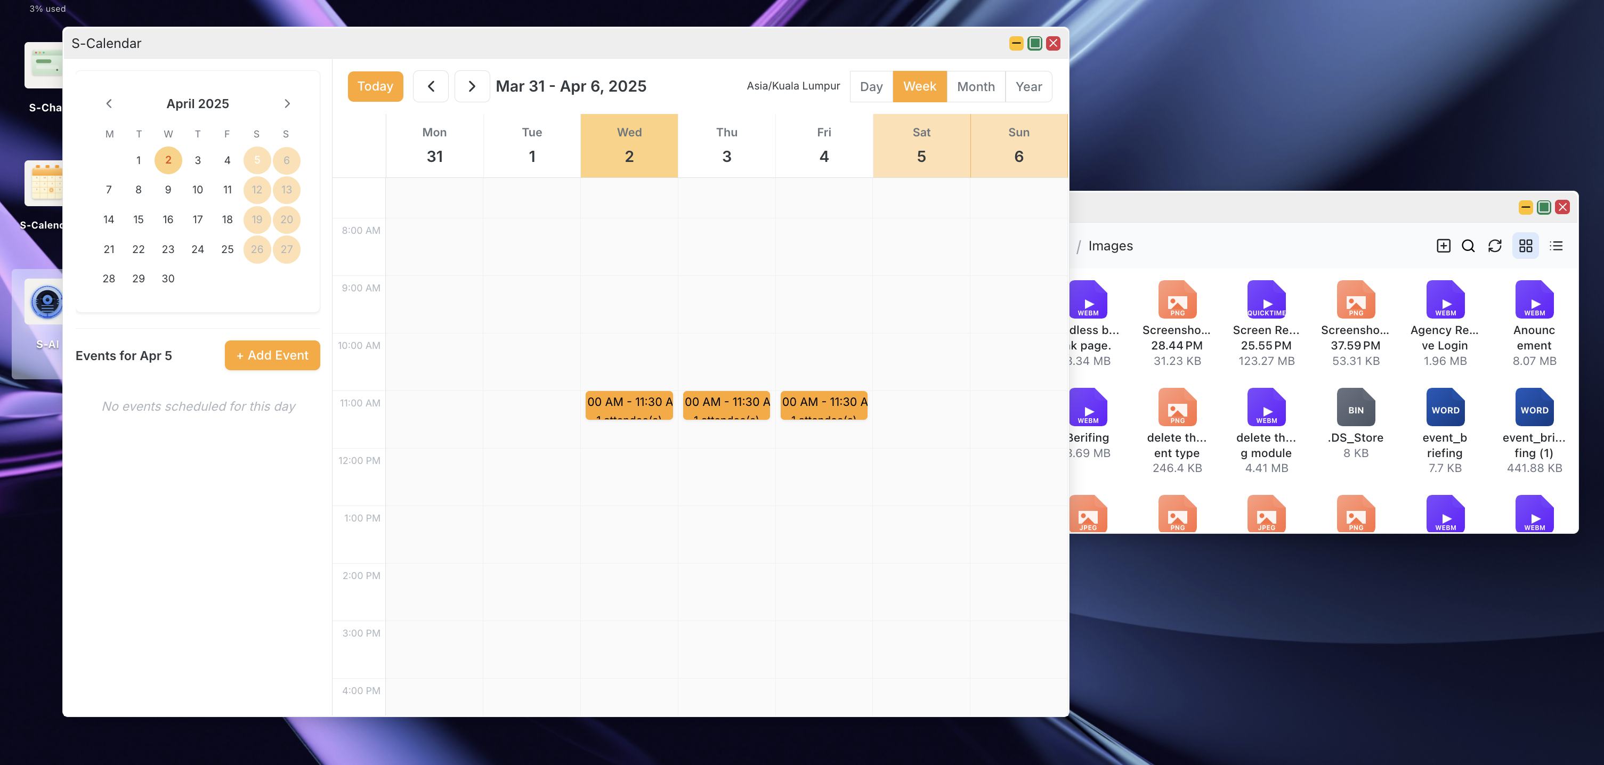
Task: Select April 16 in the mini calendar
Action: pyautogui.click(x=167, y=219)
